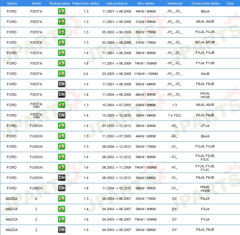This screenshot has width=240, height=235.
Task: Select Mazda FYJA engine code cell
Action: pos(205,219)
